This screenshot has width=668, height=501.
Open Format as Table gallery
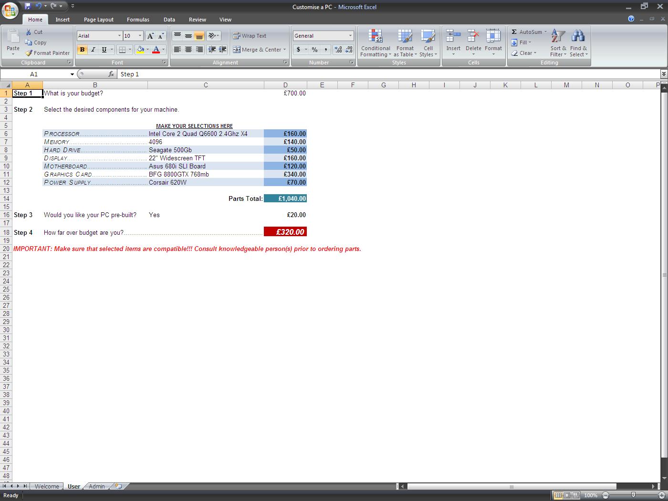[405, 43]
